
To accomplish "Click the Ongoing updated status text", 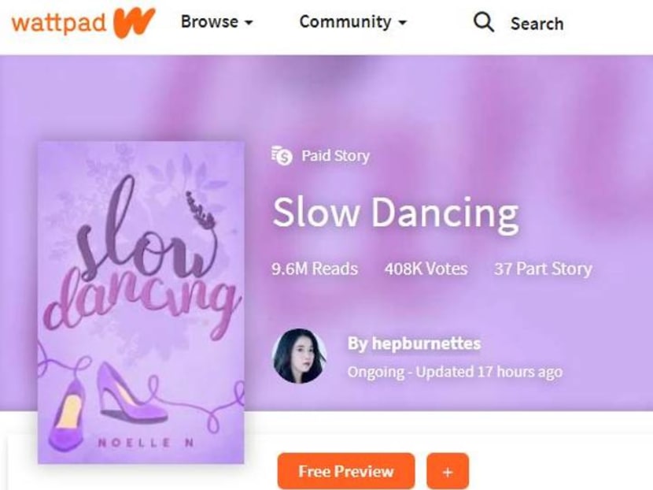I will [x=456, y=372].
